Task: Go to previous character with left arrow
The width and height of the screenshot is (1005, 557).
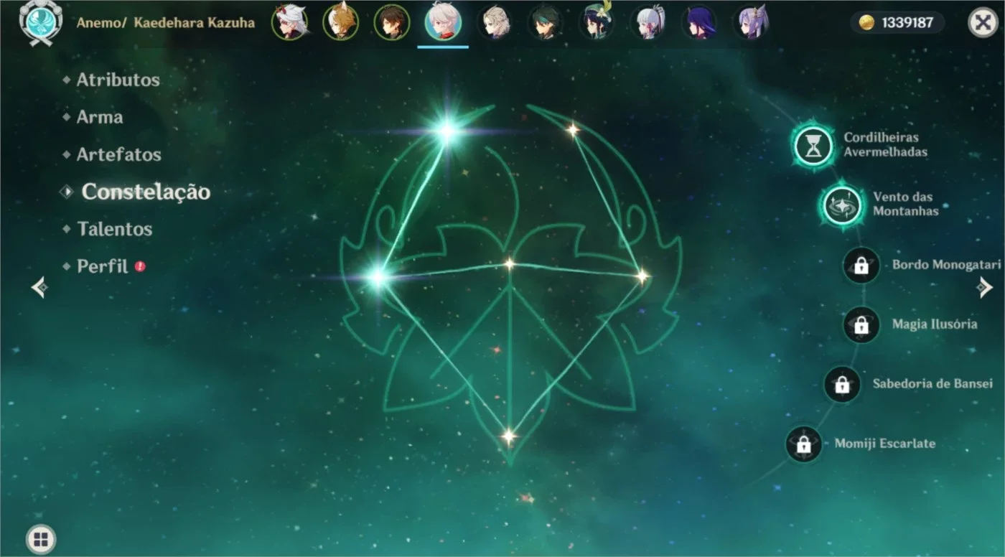Action: pos(39,288)
